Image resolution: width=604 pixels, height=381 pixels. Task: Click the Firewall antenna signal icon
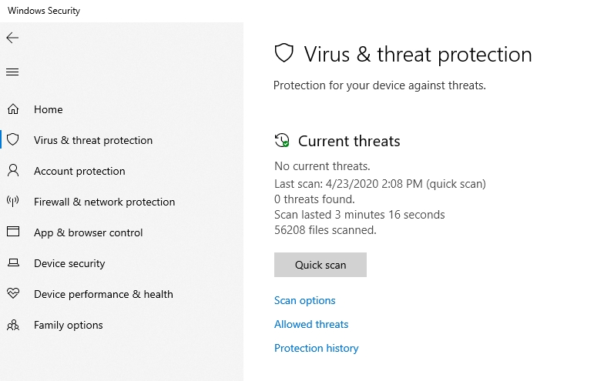point(12,202)
